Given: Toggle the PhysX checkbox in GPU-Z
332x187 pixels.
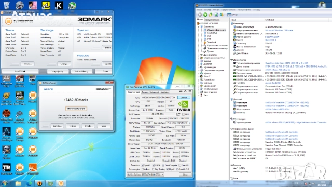Looking at the screenshot, I should (167, 169).
